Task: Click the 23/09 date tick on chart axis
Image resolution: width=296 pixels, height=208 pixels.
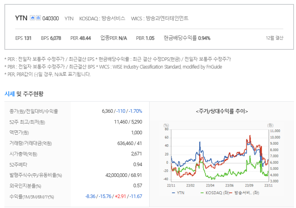Action: click(x=249, y=186)
